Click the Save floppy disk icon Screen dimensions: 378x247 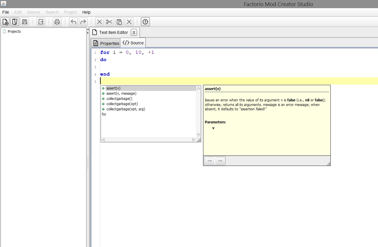(25, 22)
